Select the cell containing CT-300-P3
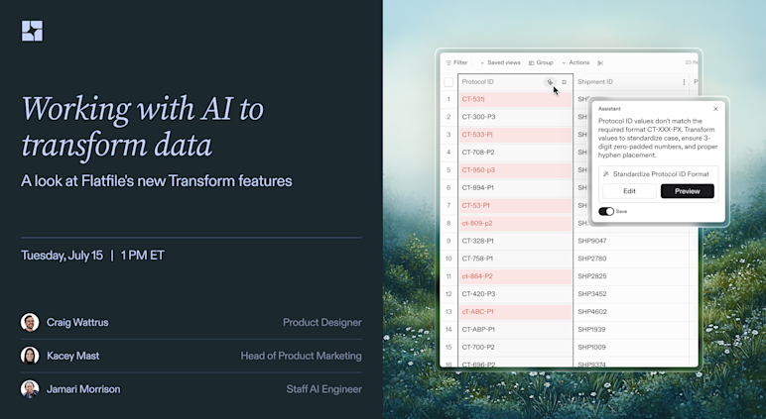The height and width of the screenshot is (419, 766). click(515, 117)
